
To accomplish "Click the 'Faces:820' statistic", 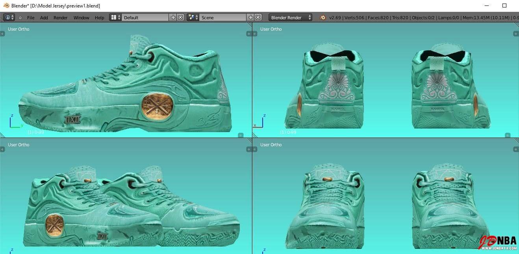I will (x=378, y=18).
